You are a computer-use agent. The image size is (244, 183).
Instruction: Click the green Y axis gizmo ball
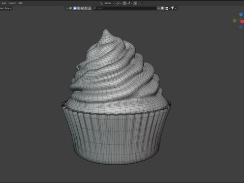(235, 21)
